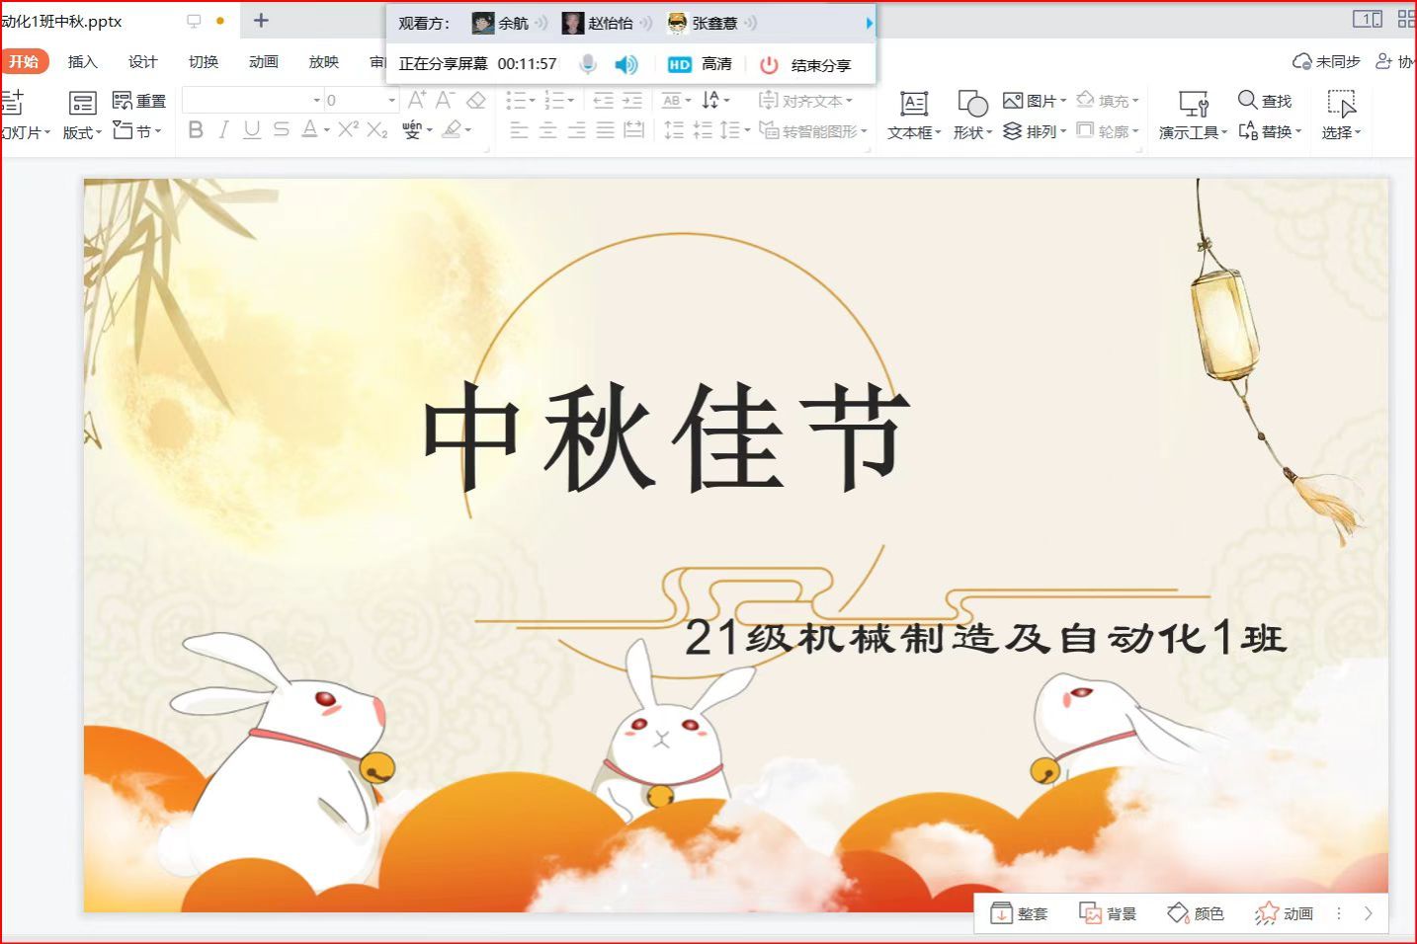This screenshot has width=1417, height=944.
Task: Click the 演示工具 presentation tools icon
Action: [1194, 103]
